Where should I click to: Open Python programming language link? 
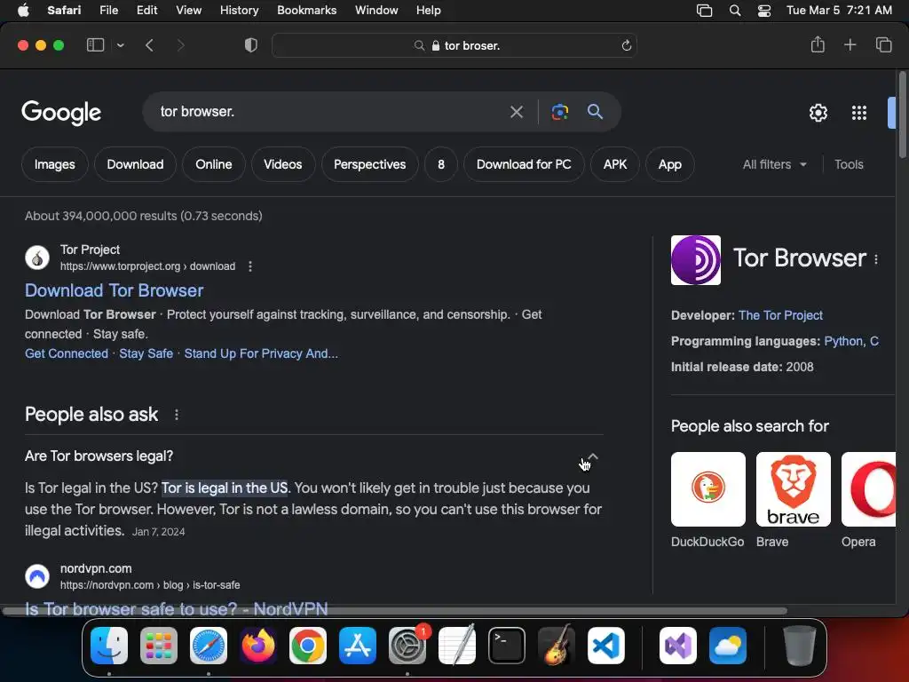[x=843, y=341]
